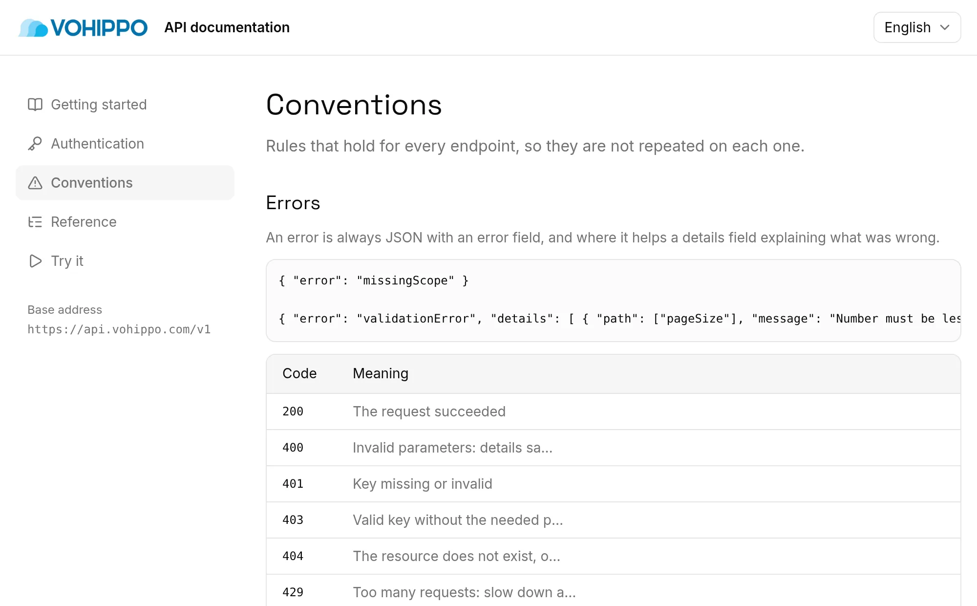Open the Reference page

(125, 222)
